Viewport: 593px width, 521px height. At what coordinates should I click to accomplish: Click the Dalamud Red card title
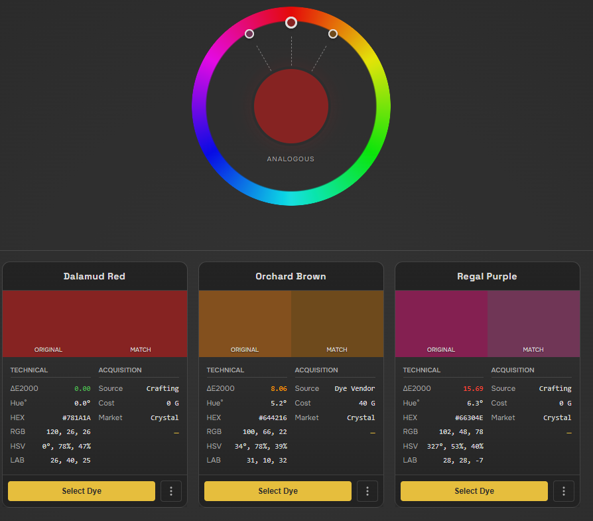point(94,276)
